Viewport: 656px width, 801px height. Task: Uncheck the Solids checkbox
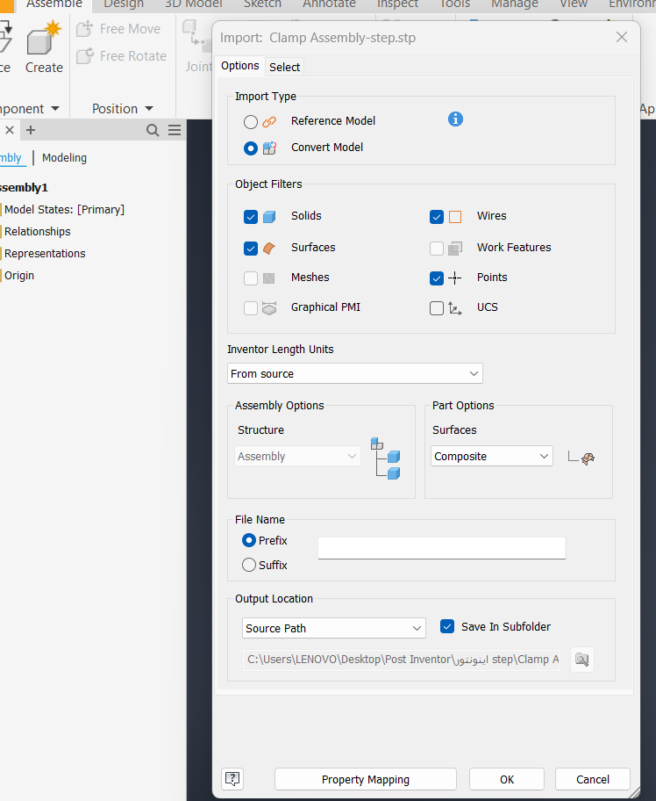(251, 217)
